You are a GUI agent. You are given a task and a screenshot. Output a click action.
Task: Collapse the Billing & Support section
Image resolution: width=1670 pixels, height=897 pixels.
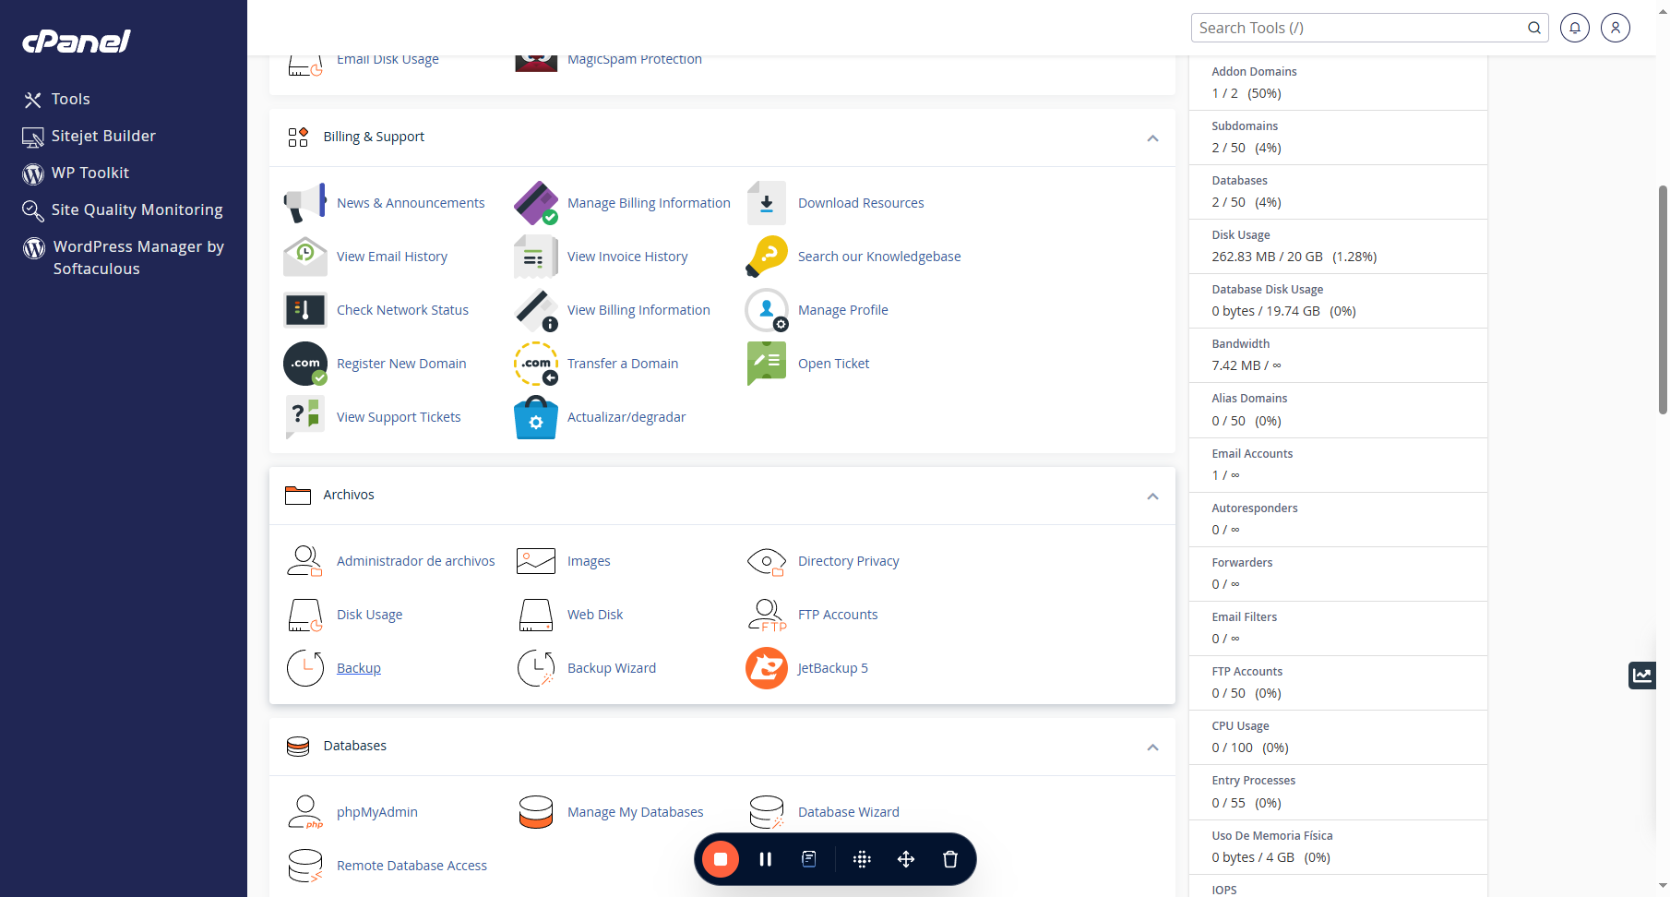pyautogui.click(x=1152, y=138)
